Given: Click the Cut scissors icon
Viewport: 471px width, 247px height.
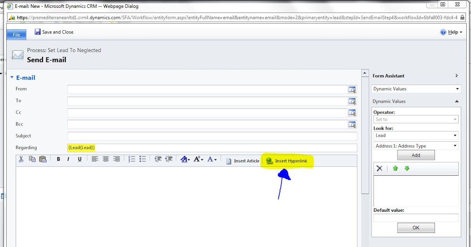Looking at the screenshot, I should pyautogui.click(x=21, y=159).
